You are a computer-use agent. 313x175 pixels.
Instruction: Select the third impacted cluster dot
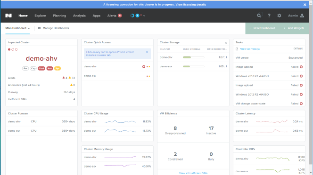point(16,49)
